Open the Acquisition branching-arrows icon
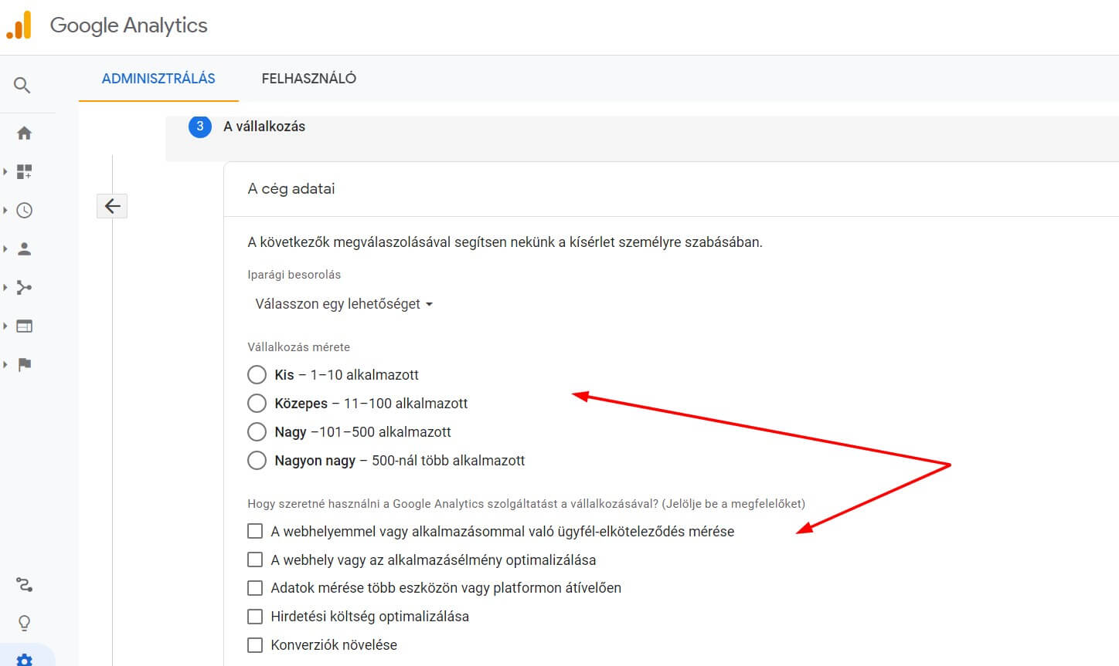1119x666 pixels. (x=25, y=287)
